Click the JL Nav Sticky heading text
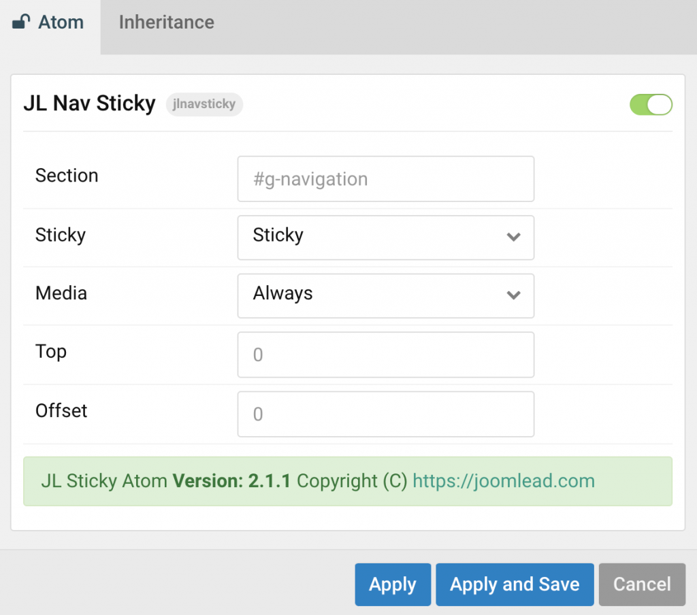This screenshot has width=697, height=615. [x=89, y=103]
